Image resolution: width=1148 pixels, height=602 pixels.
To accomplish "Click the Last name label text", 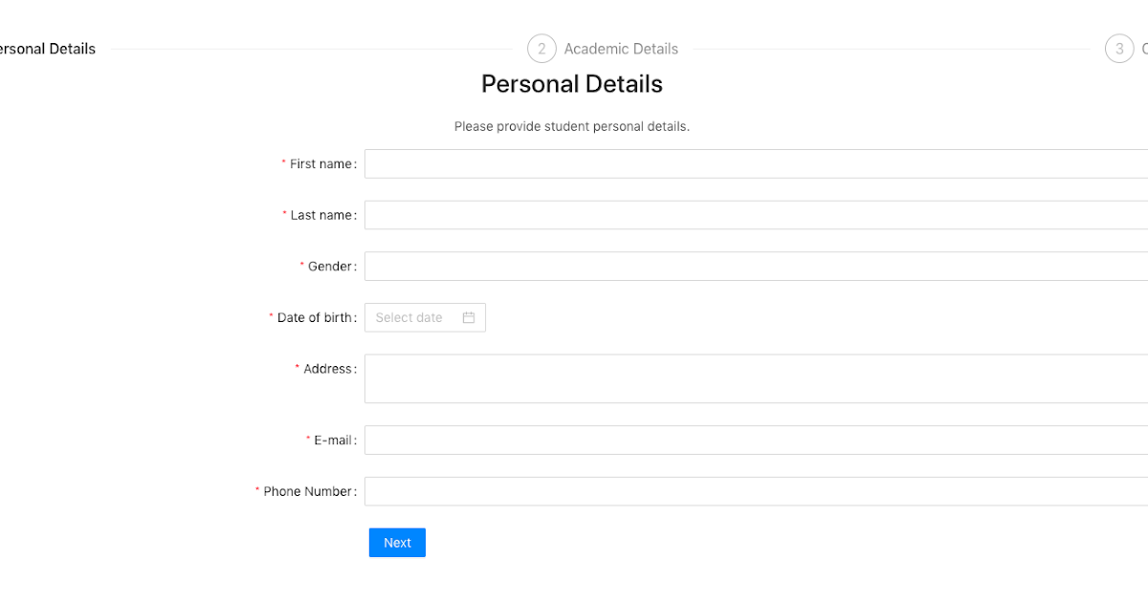I will point(320,216).
